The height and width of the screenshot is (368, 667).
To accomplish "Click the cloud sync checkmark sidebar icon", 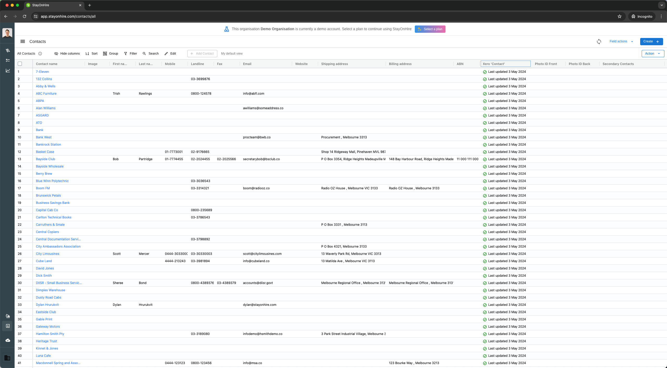I will pos(8,340).
